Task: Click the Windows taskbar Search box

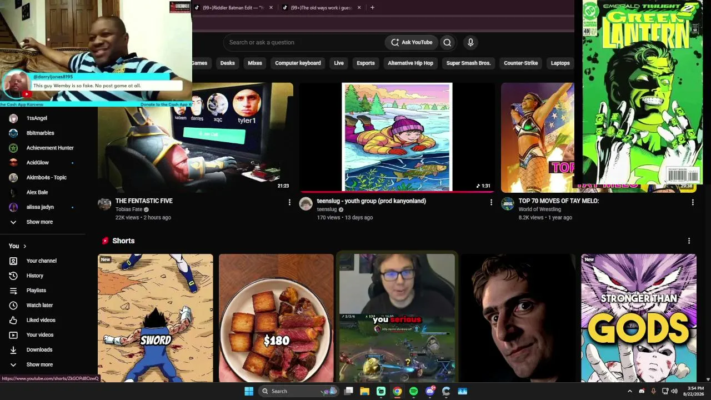Action: [299, 391]
